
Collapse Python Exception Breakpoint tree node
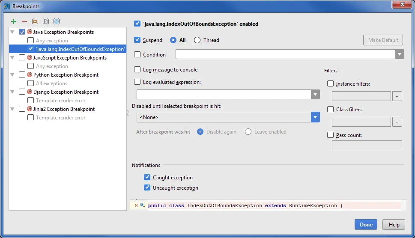pos(12,75)
